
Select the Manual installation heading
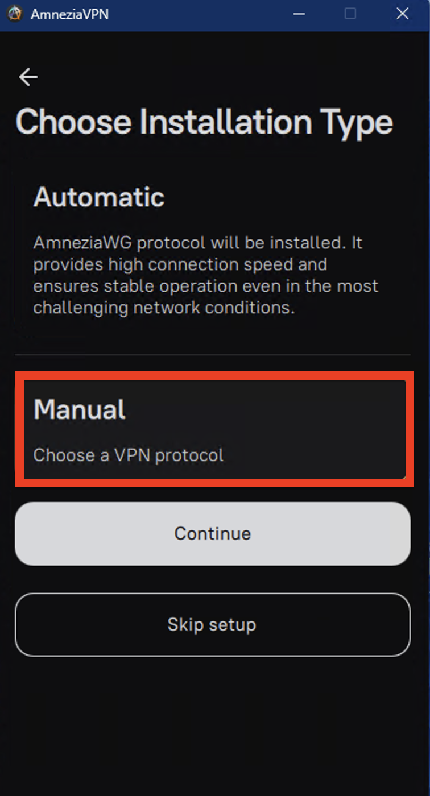click(80, 409)
